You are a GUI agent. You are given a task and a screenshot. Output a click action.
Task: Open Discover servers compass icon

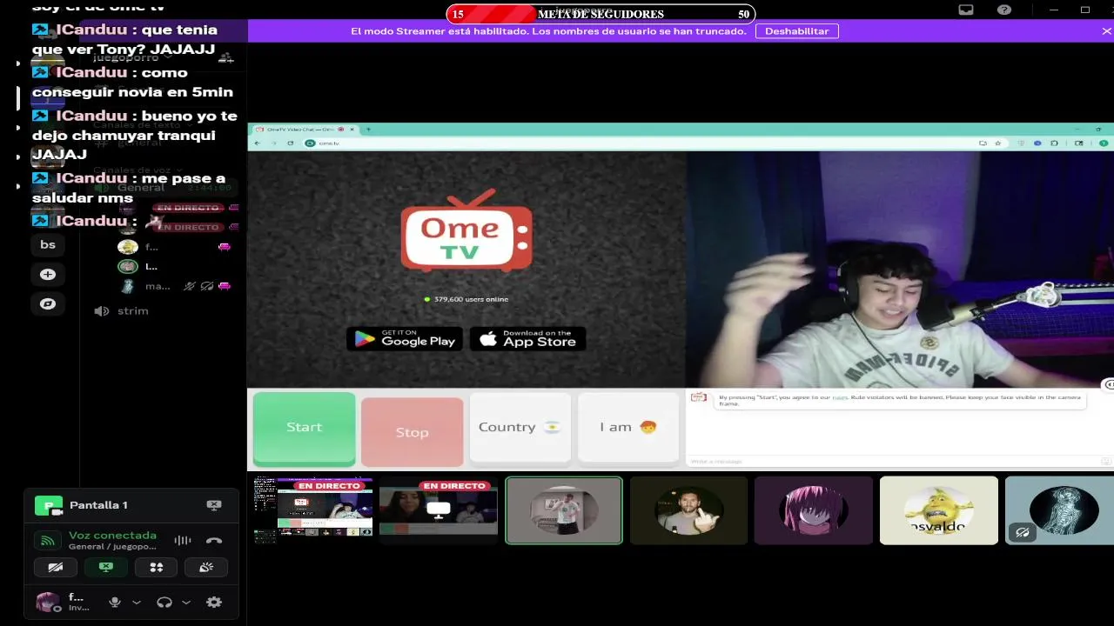(48, 304)
